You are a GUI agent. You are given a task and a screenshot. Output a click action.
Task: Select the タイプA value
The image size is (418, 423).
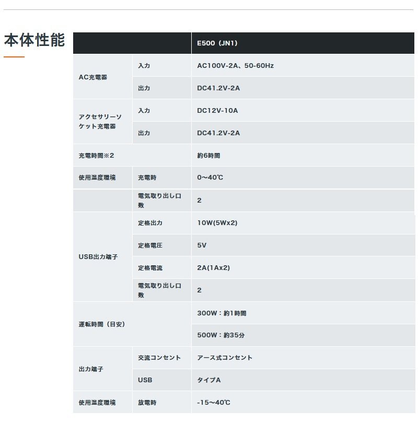(208, 380)
